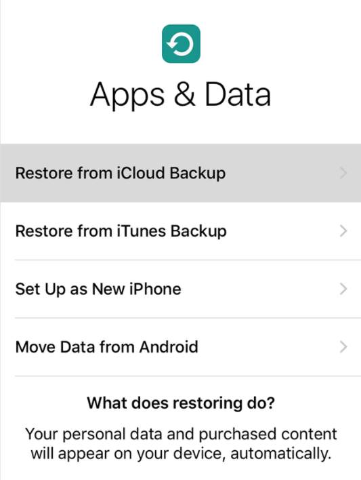
Task: Click the word Android in fourth option
Action: click(169, 347)
